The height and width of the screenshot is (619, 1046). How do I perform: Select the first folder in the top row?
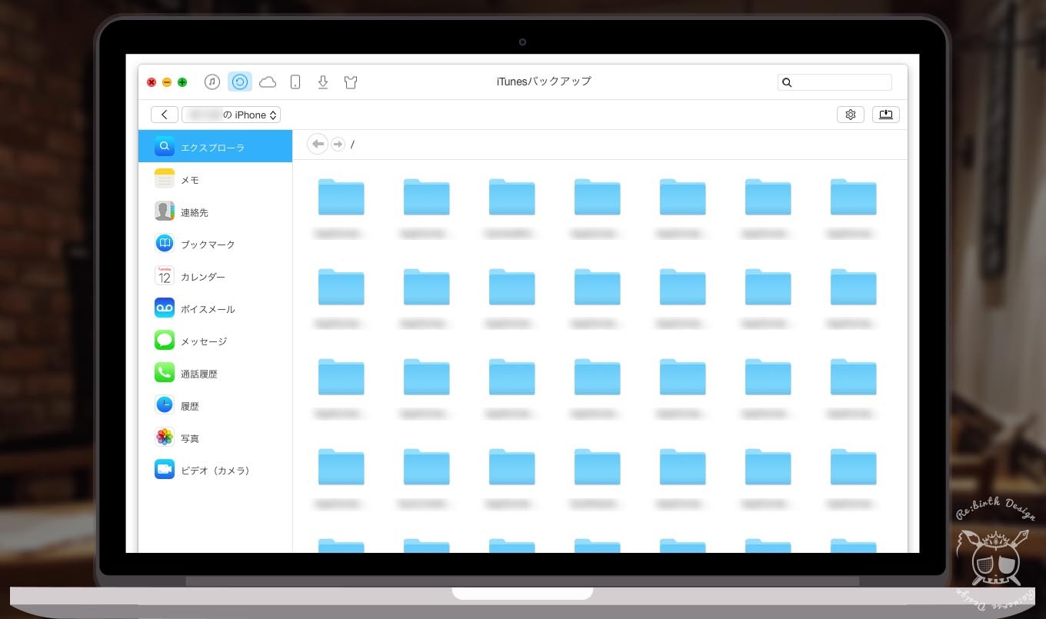point(341,198)
